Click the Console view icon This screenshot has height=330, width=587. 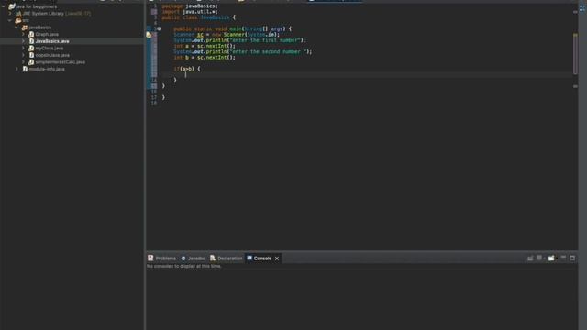[249, 258]
